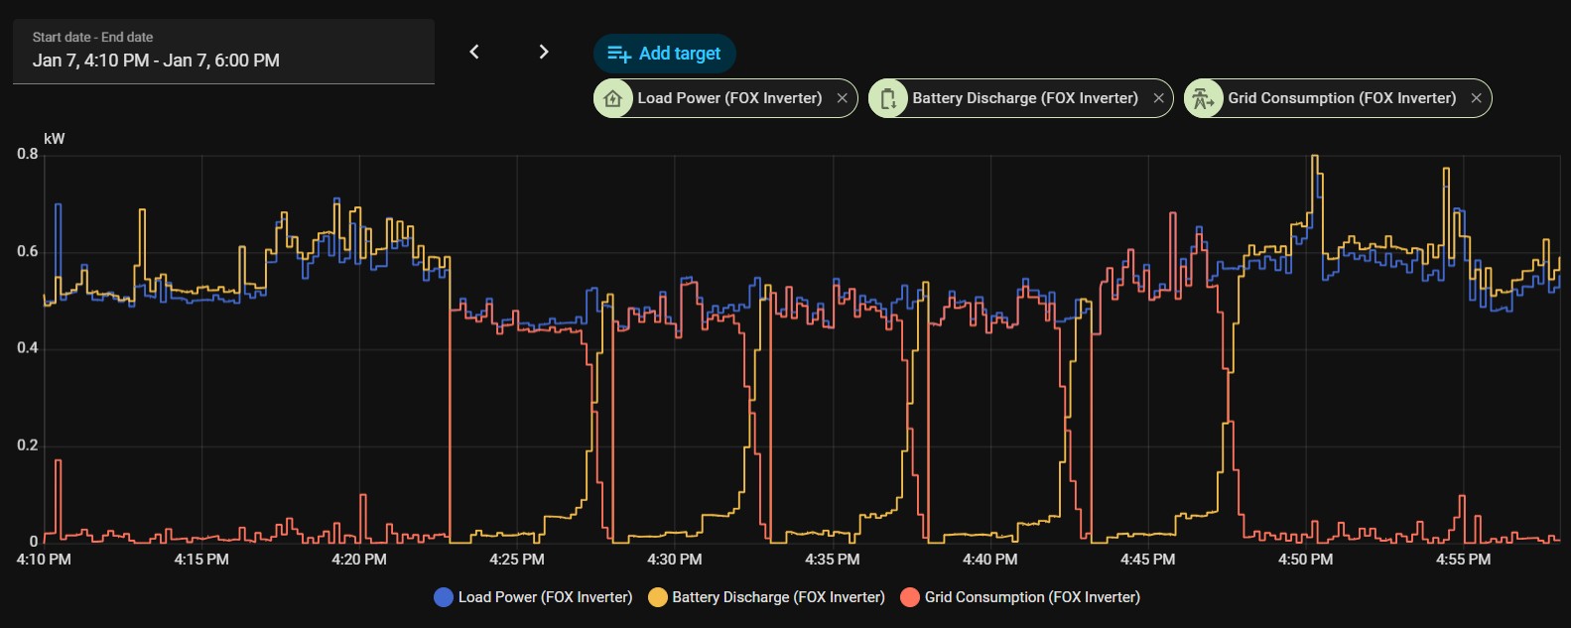Open the start and end date picker

[223, 51]
